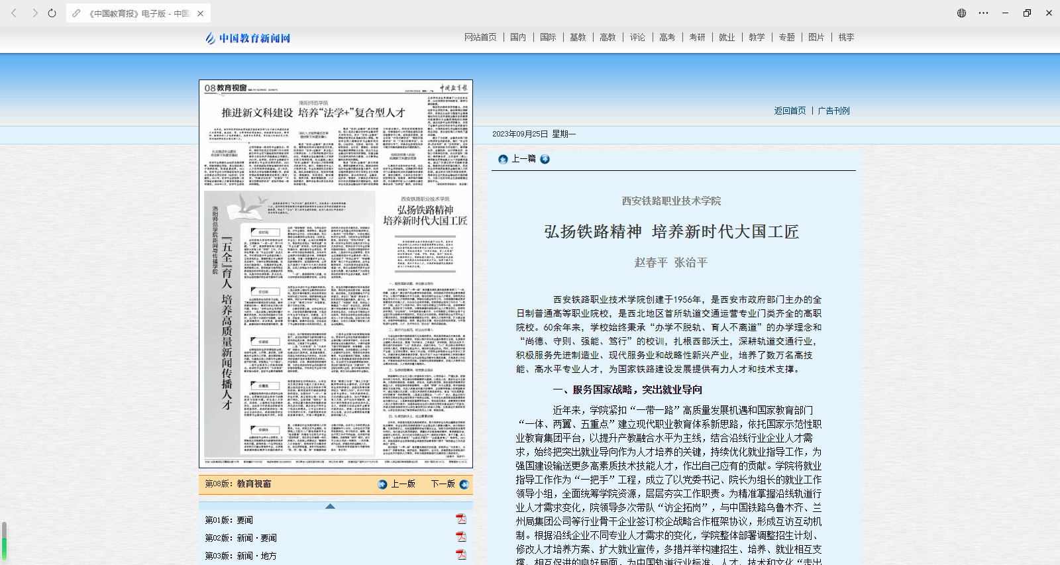1060x565 pixels.
Task: Open 评论 section in navigation
Action: tap(637, 37)
